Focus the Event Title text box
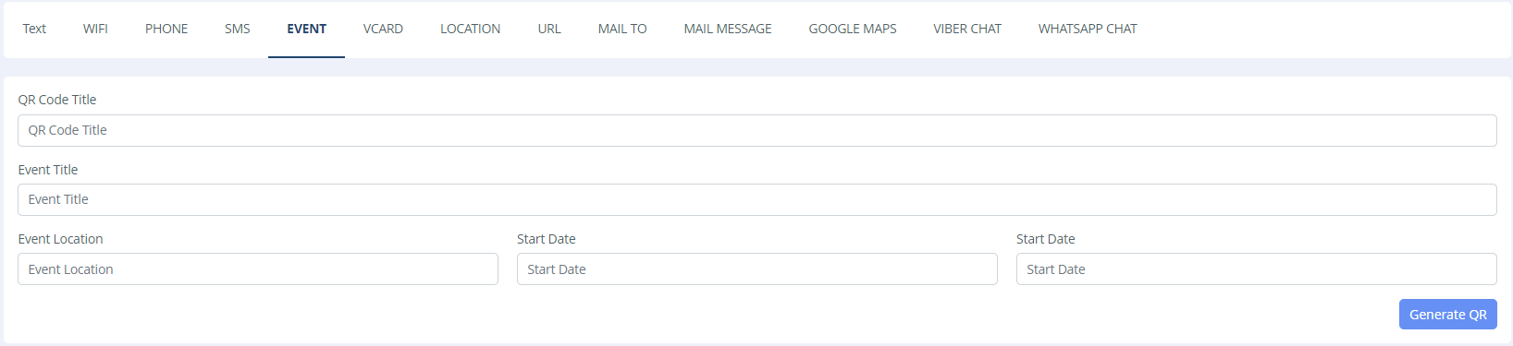Image resolution: width=1513 pixels, height=346 pixels. coord(756,199)
